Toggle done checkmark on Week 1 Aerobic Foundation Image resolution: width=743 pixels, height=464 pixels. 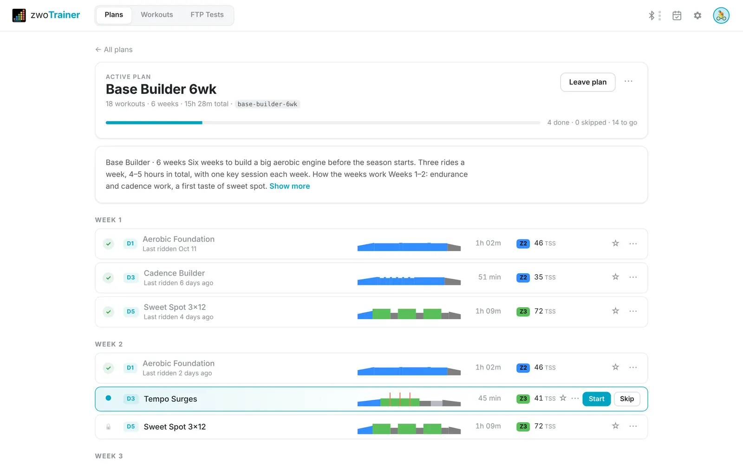[x=108, y=244]
